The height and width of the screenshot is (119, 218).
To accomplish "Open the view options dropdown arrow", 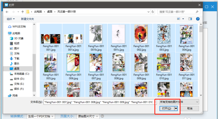I will click(183, 19).
